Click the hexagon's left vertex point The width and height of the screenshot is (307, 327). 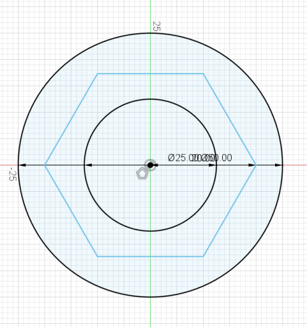(45, 165)
